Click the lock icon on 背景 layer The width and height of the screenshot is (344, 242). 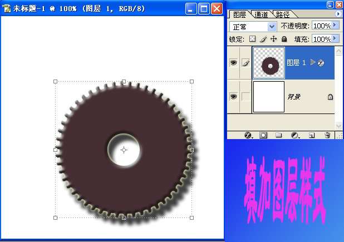pos(330,97)
